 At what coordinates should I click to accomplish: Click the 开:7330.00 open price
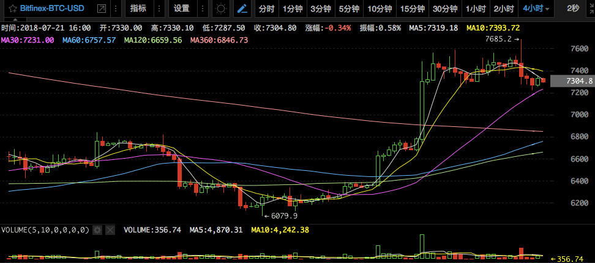point(121,28)
